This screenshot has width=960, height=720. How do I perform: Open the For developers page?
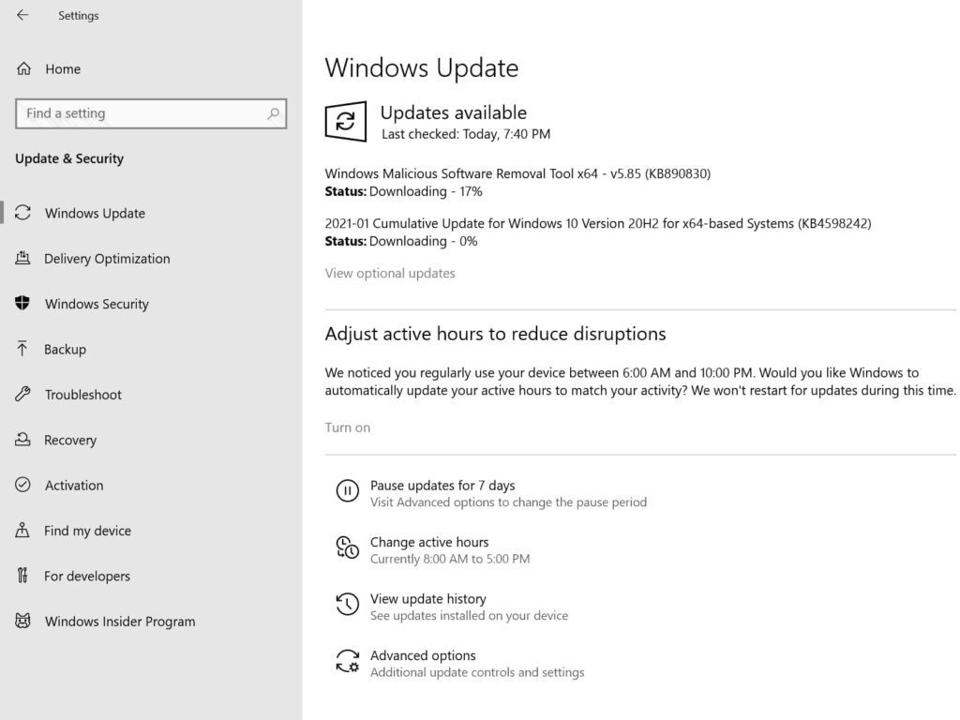(x=87, y=576)
